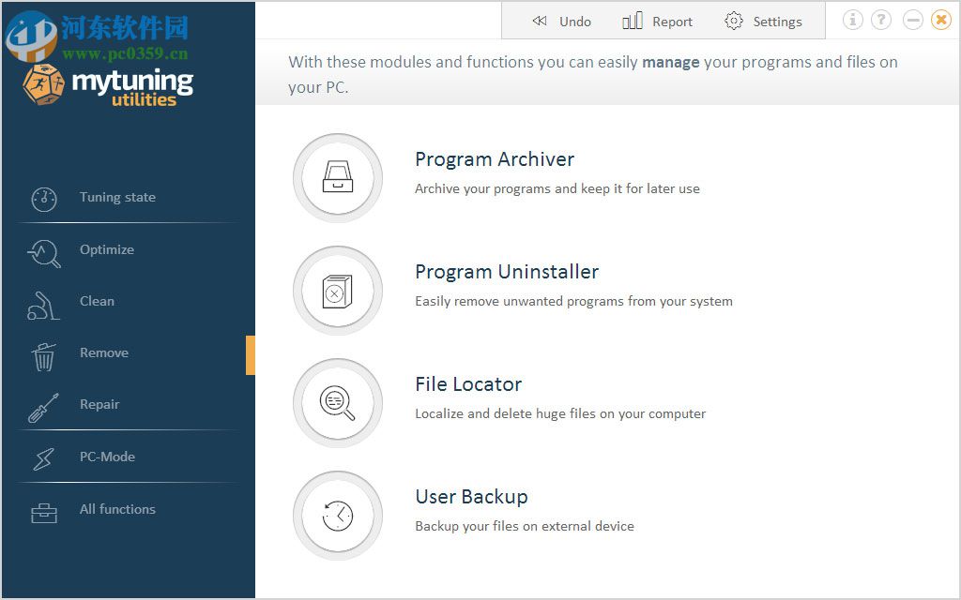
Task: Close the app with orange X button
Action: pyautogui.click(x=941, y=21)
